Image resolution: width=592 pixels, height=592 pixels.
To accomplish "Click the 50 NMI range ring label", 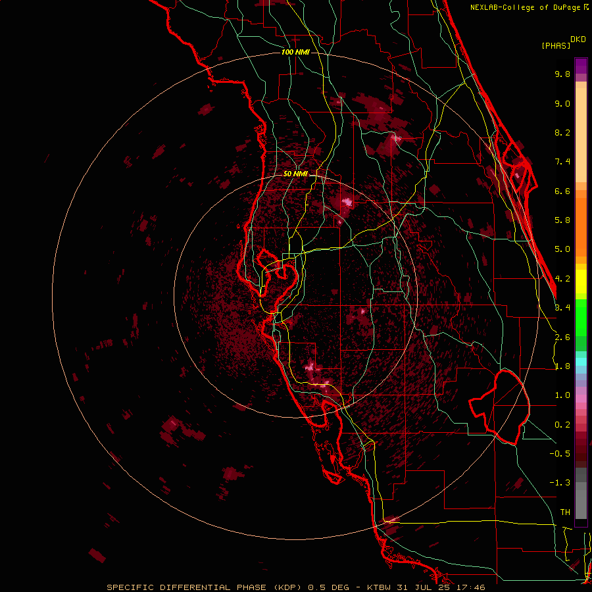I will pos(295,174).
